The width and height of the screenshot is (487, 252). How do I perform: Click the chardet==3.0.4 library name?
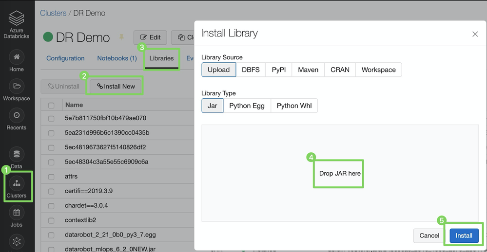coord(86,205)
